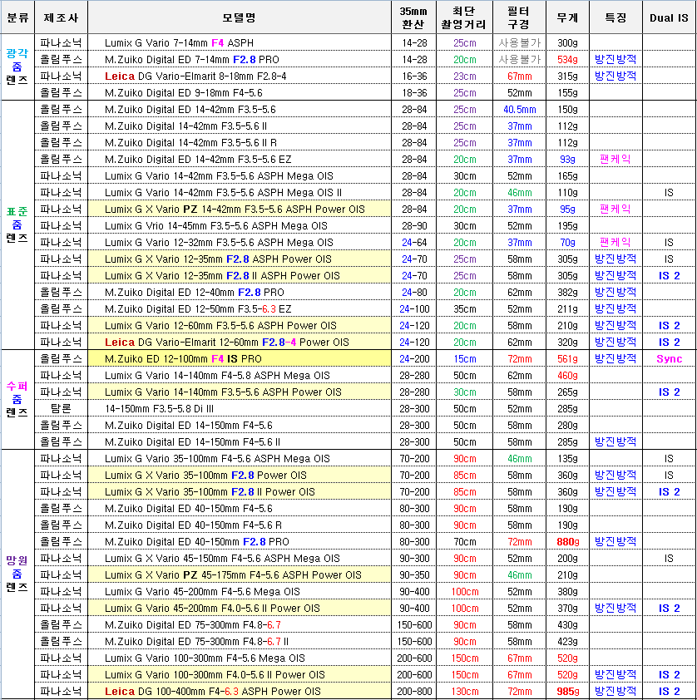This screenshot has height=700, width=697.
Task: Select Lumix G X Vario PZ 14-42mm model
Action: [x=235, y=210]
